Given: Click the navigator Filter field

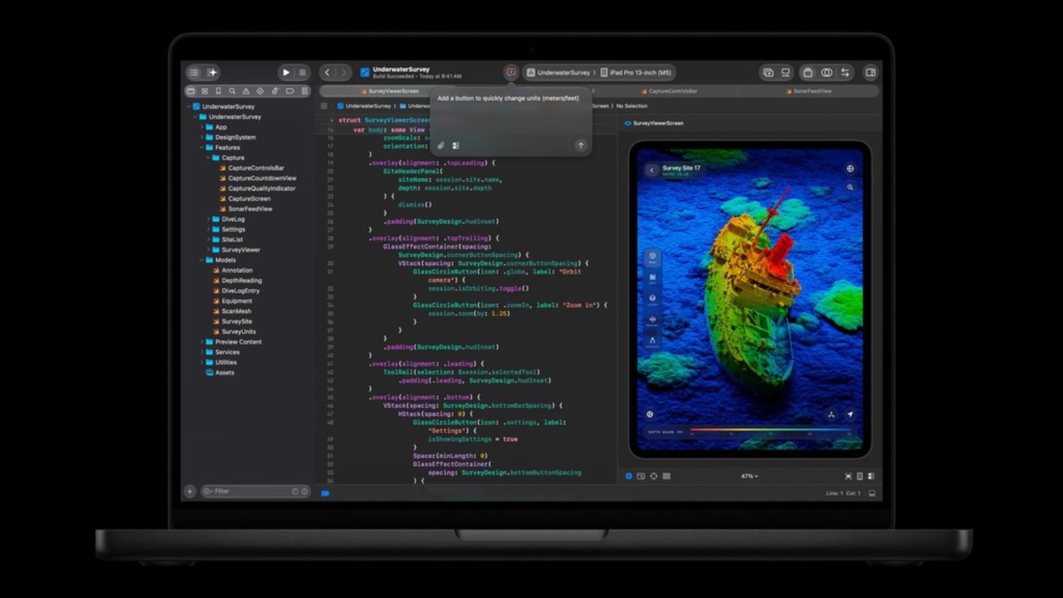Looking at the screenshot, I should [x=255, y=492].
